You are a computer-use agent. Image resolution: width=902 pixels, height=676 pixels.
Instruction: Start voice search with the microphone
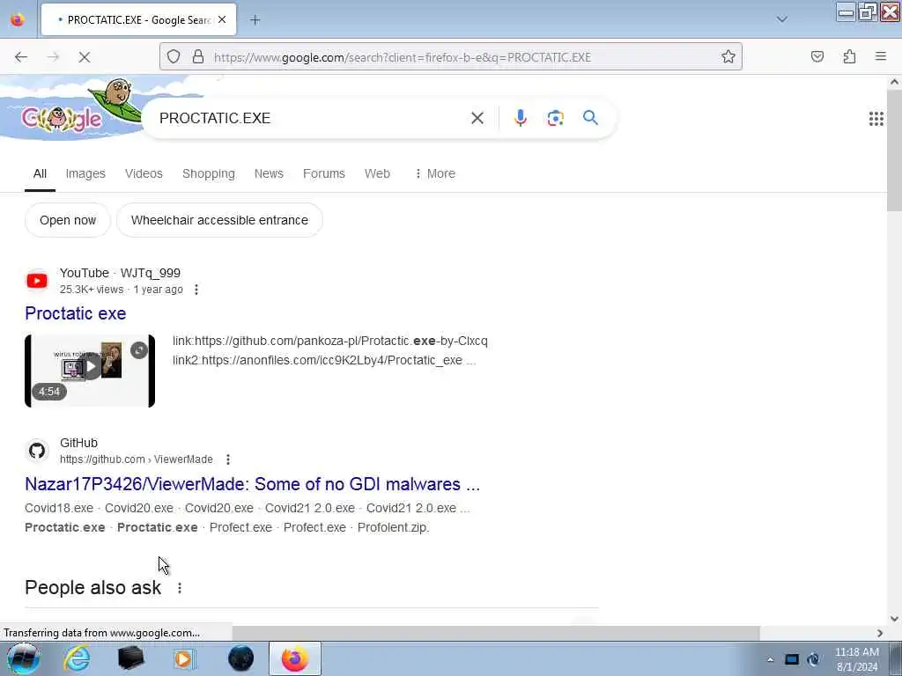click(521, 118)
